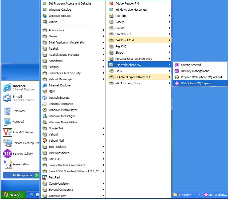
Task: Select Beyond Compare 2 folder
Action: pyautogui.click(x=73, y=190)
